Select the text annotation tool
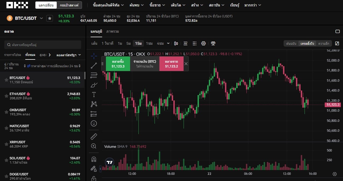The width and height of the screenshot is (343, 181). [94, 95]
